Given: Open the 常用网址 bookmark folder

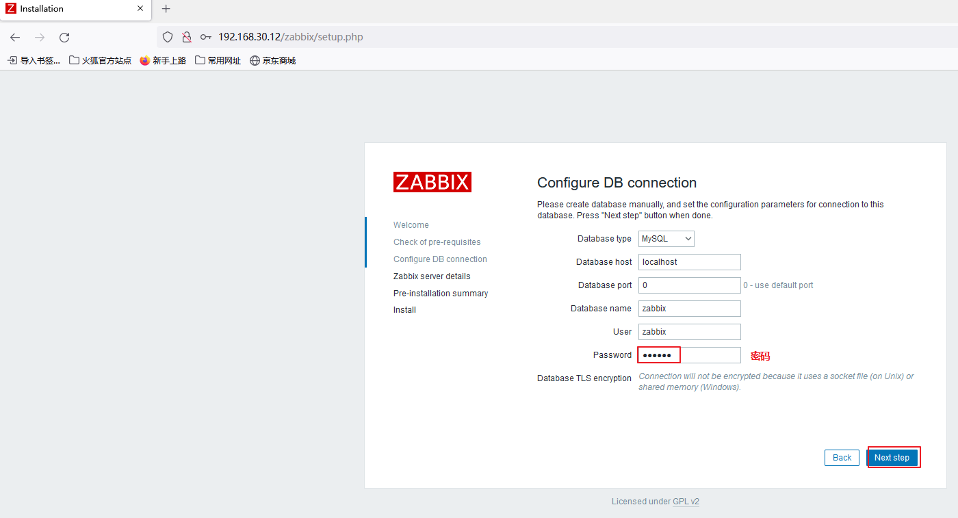Looking at the screenshot, I should coord(218,60).
